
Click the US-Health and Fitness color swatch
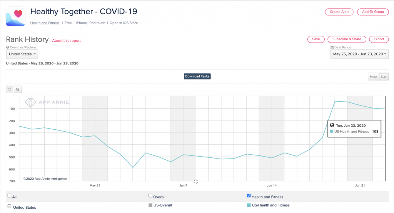(249, 205)
